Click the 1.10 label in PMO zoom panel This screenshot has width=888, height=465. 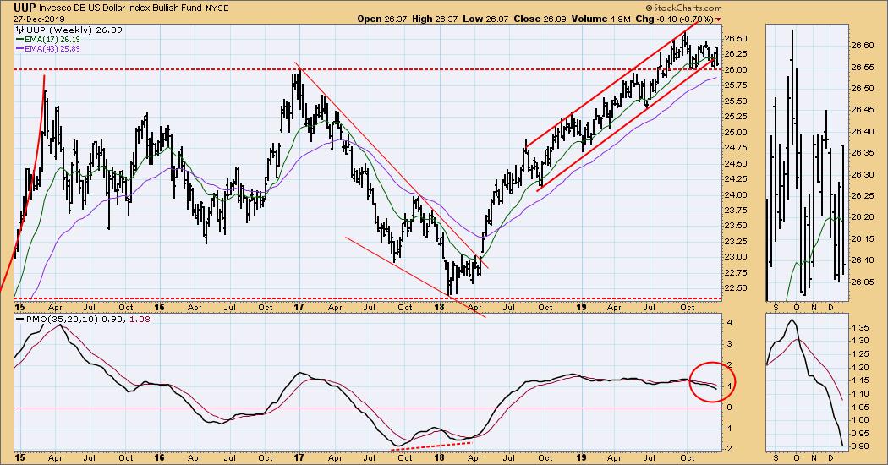click(862, 394)
